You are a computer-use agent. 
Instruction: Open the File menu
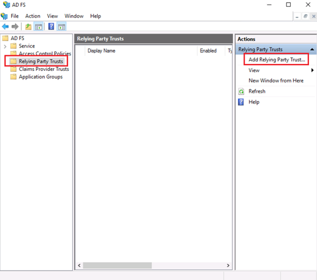point(15,16)
